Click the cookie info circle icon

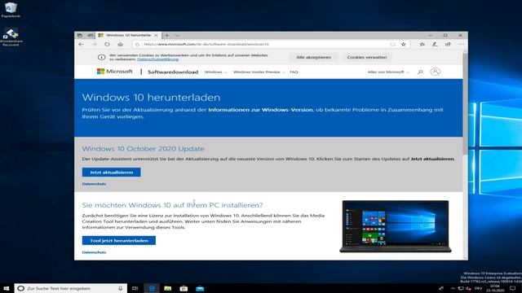101,57
